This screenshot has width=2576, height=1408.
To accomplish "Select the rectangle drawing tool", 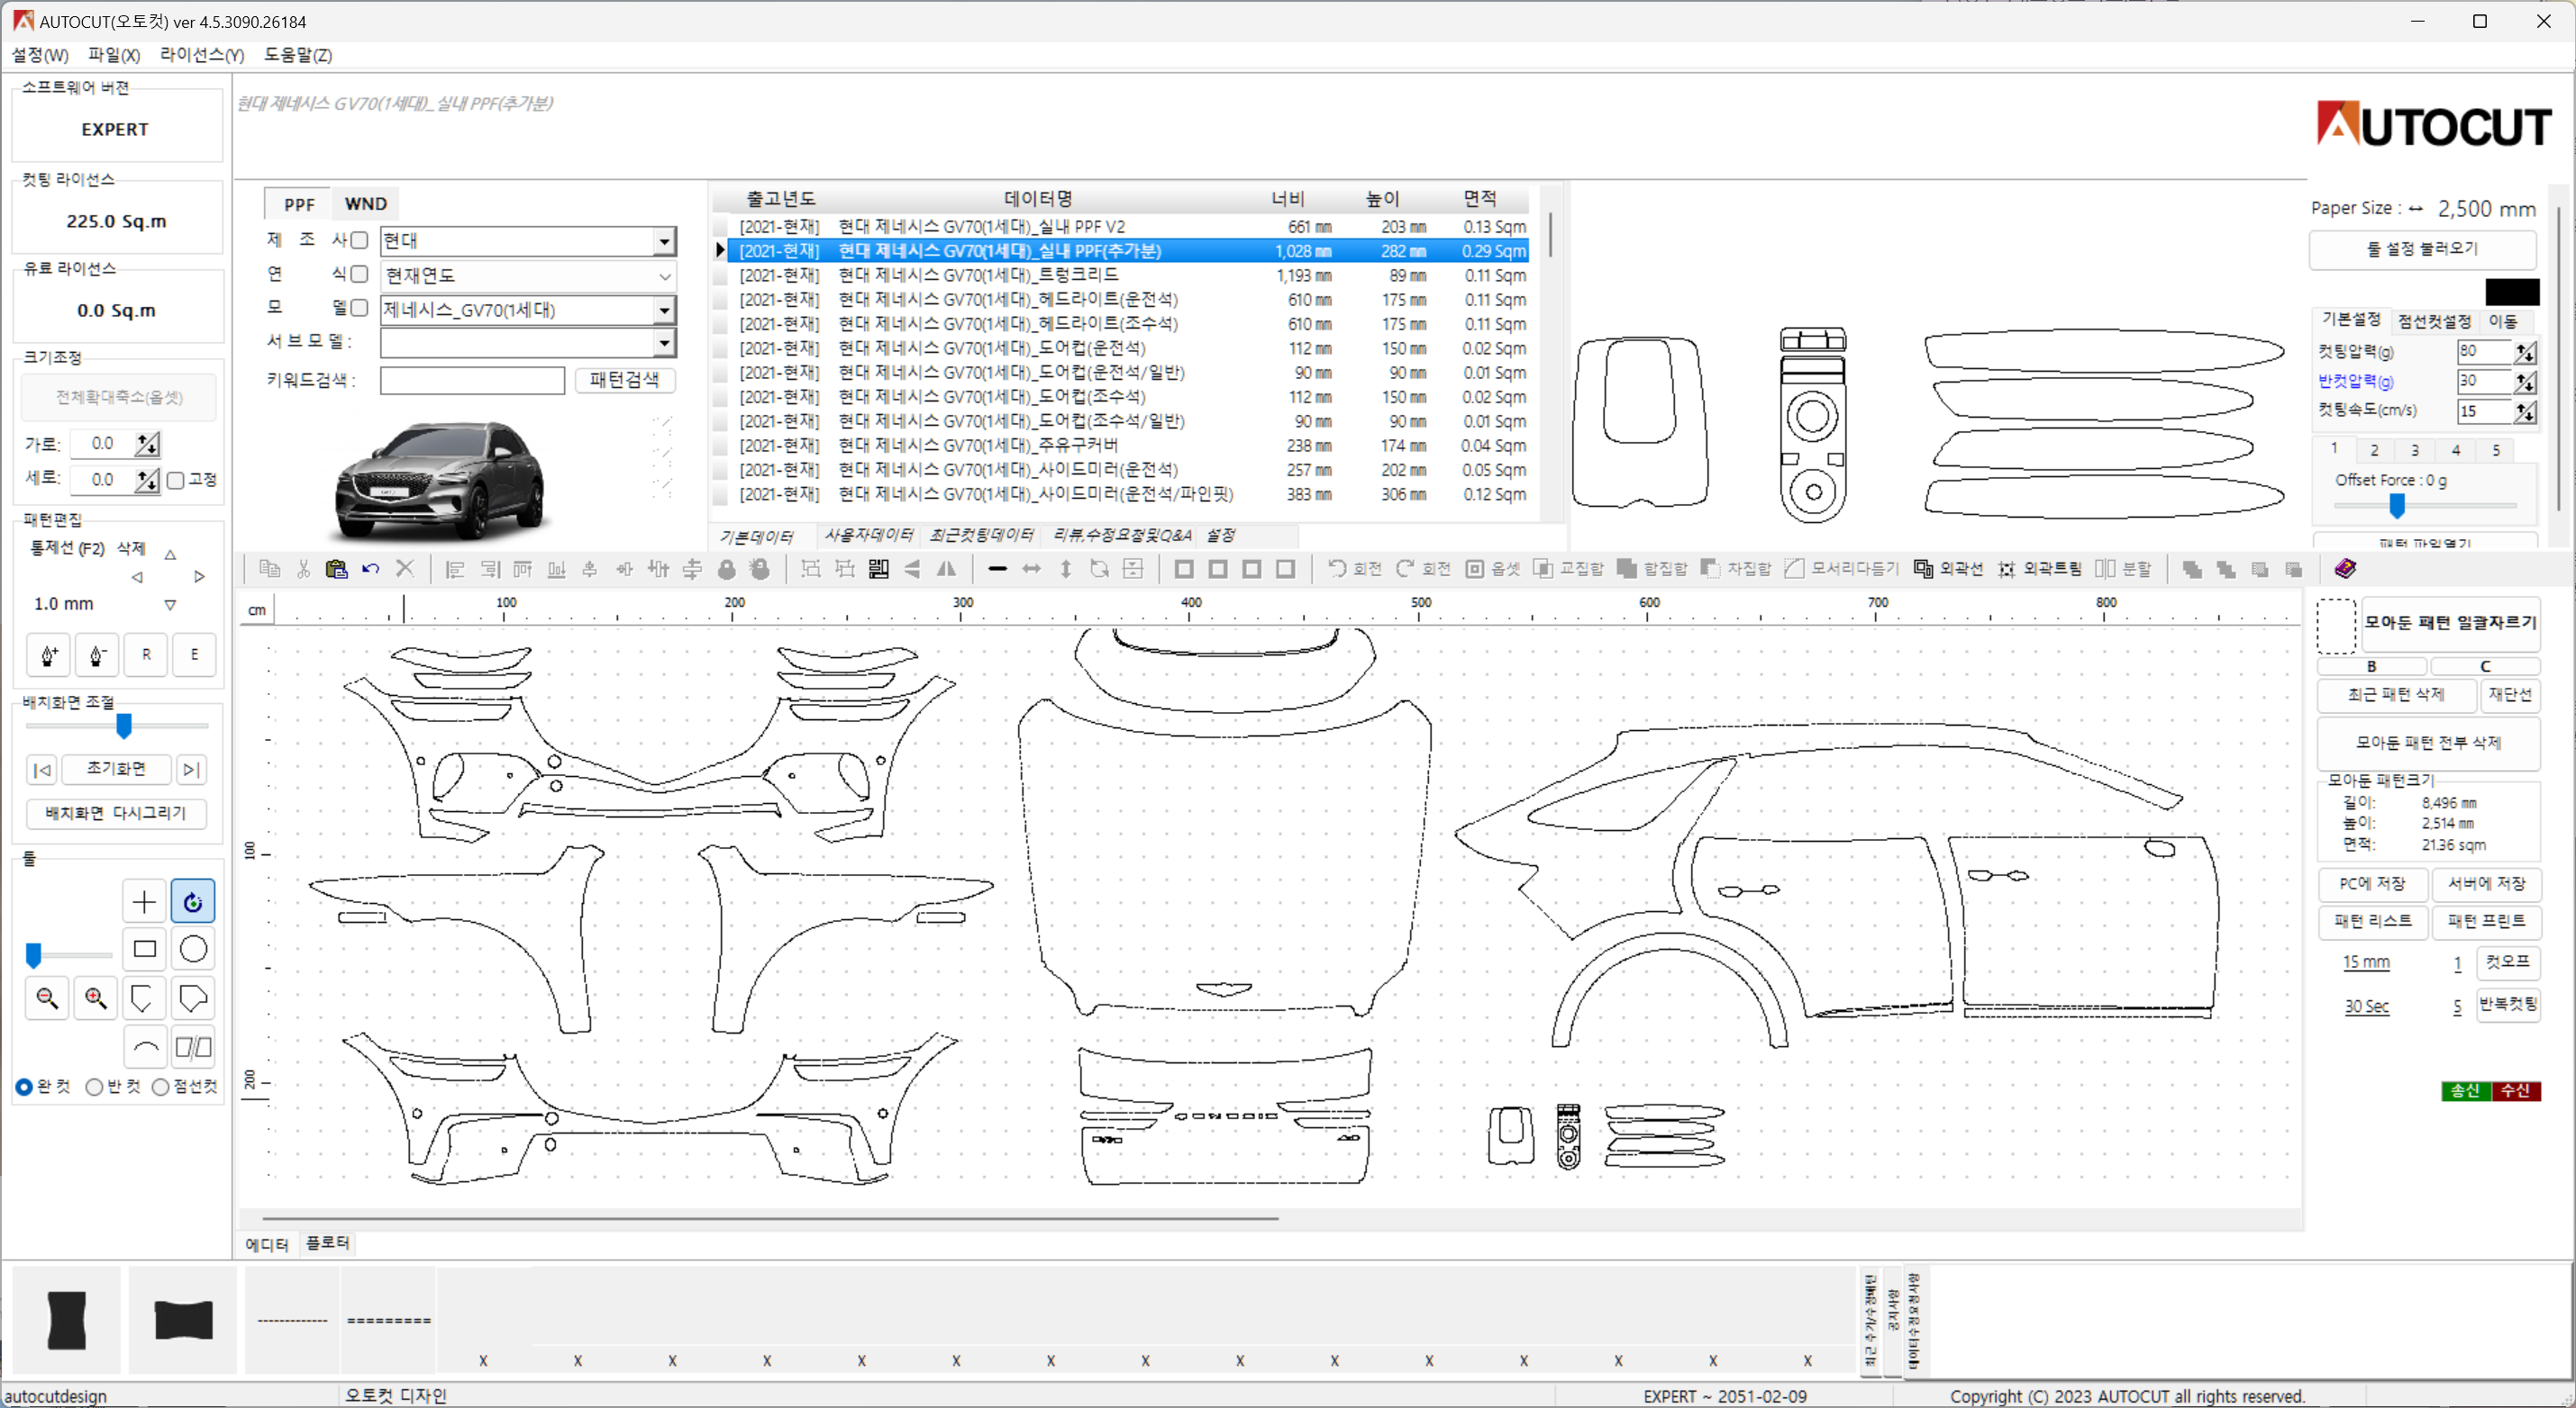I will (144, 948).
